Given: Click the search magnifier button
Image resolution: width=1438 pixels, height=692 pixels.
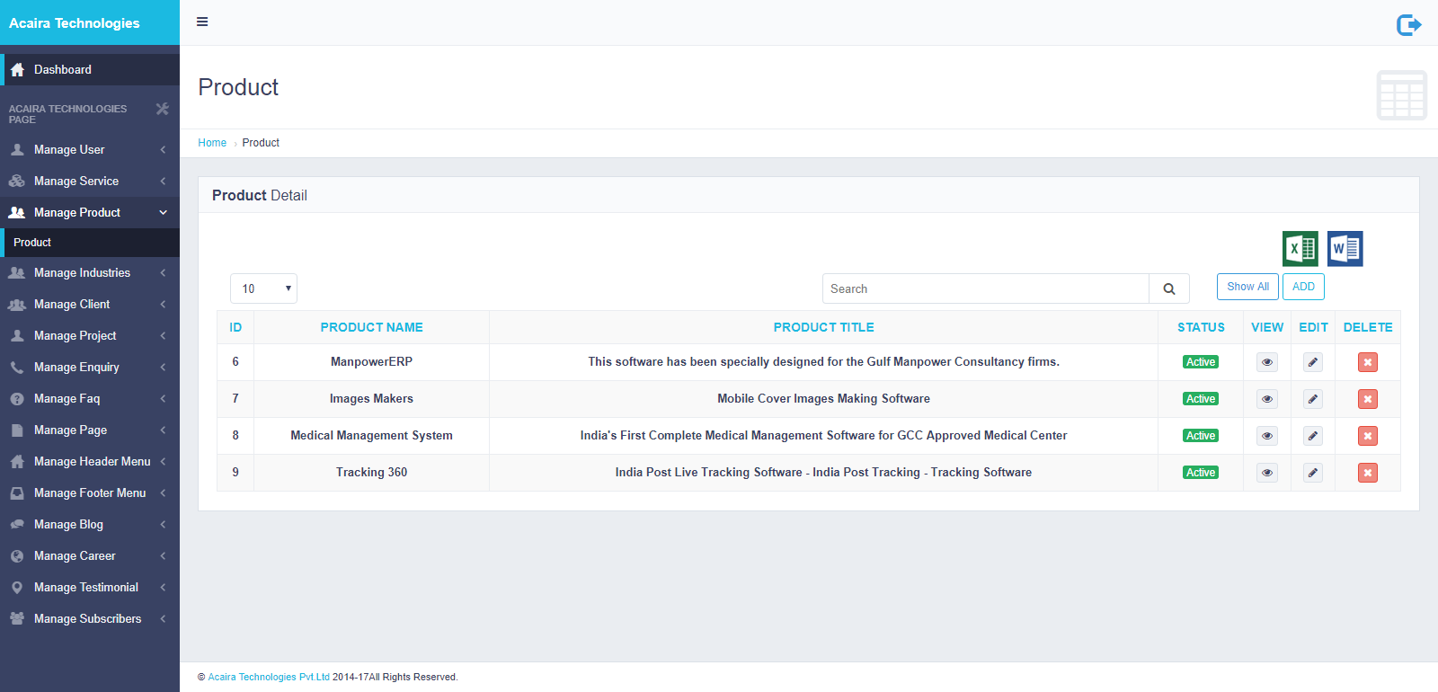Looking at the screenshot, I should [x=1168, y=288].
